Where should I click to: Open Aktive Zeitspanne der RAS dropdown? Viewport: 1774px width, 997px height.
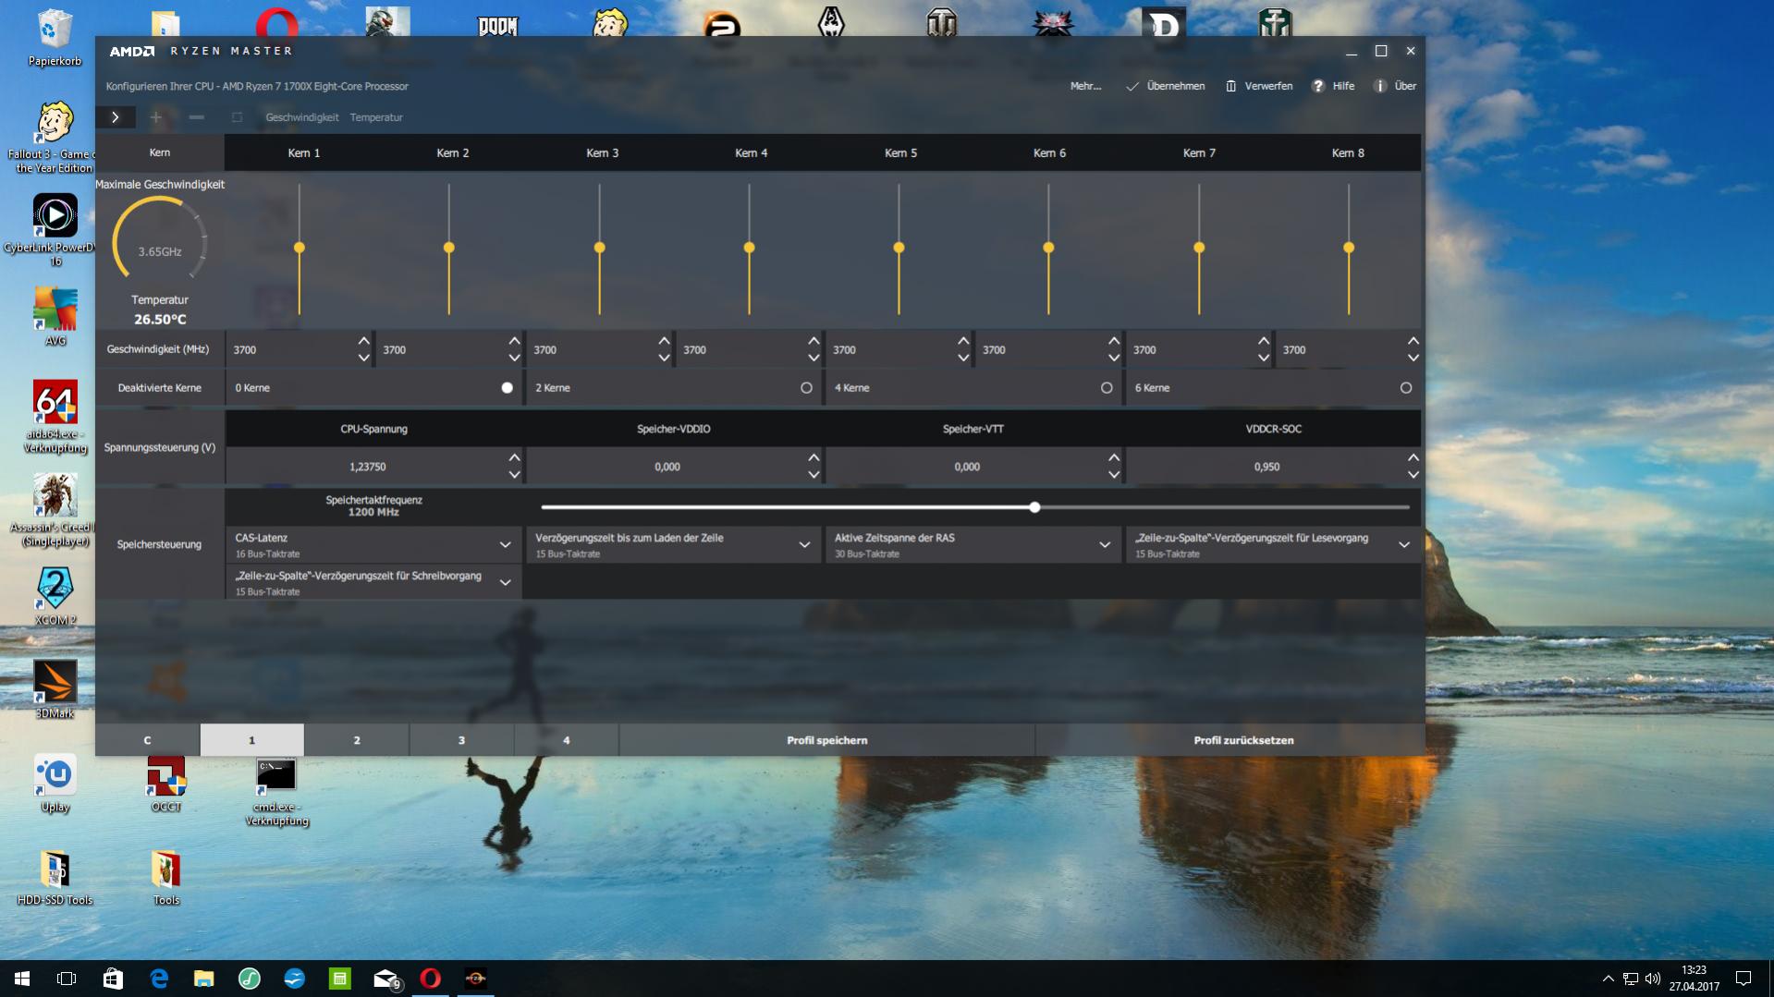point(973,545)
